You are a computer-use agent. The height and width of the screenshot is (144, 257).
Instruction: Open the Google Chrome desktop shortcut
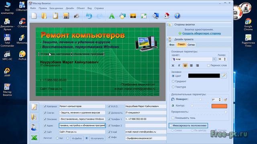pyautogui.click(x=248, y=24)
